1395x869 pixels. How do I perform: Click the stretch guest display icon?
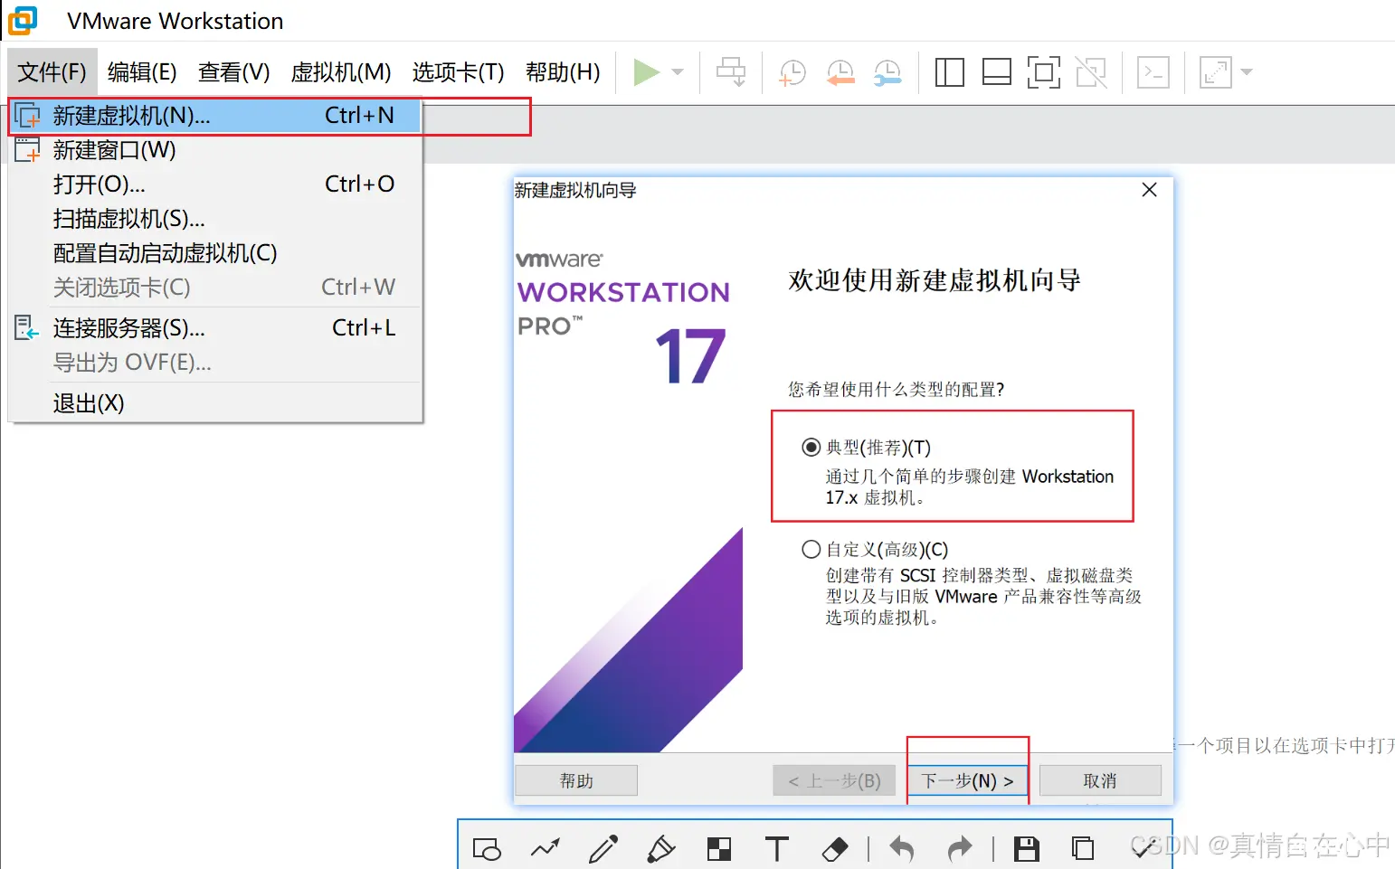1215,72
